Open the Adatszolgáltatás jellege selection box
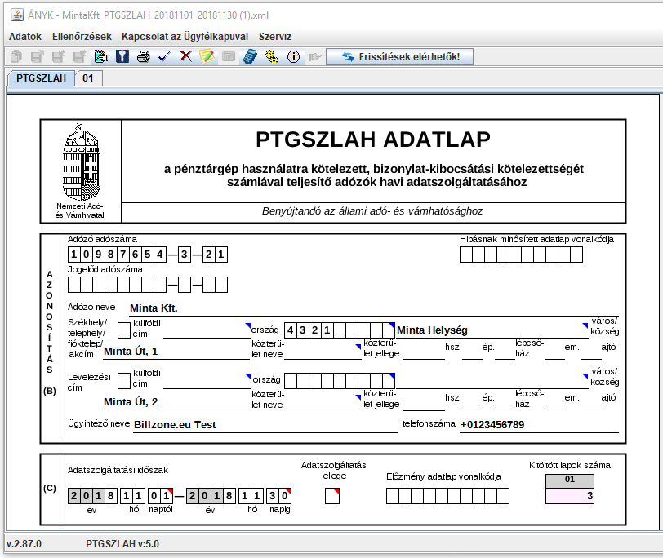 tap(332, 496)
